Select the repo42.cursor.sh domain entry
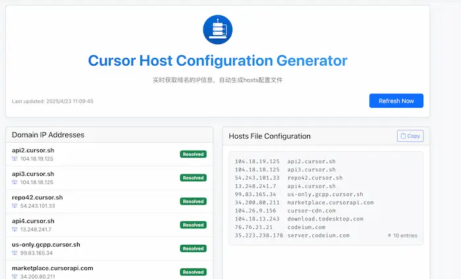461x279 pixels. pyautogui.click(x=37, y=197)
